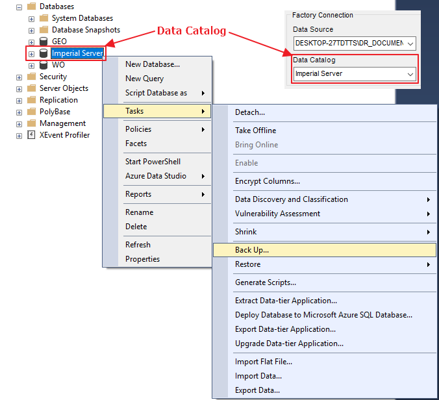Expand the GEO database node
The image size is (439, 400).
(x=31, y=42)
